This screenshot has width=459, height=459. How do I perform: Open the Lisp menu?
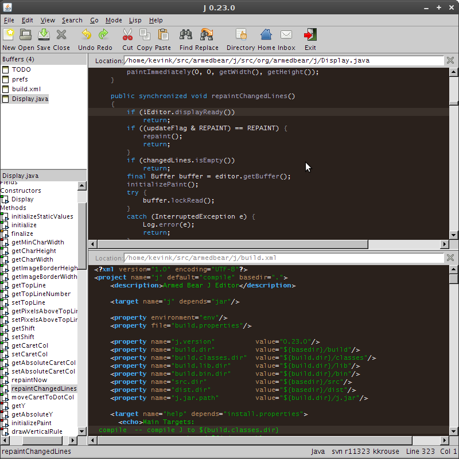pyautogui.click(x=135, y=20)
